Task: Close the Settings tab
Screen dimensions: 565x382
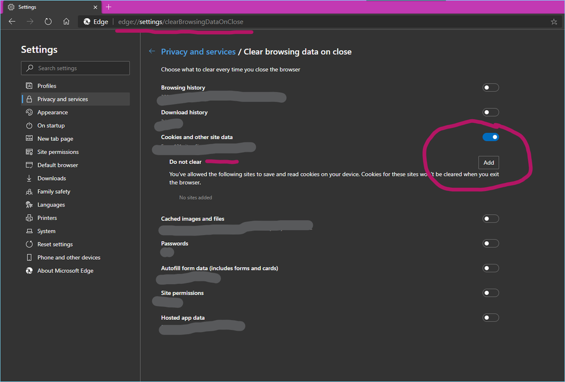Action: coord(95,7)
